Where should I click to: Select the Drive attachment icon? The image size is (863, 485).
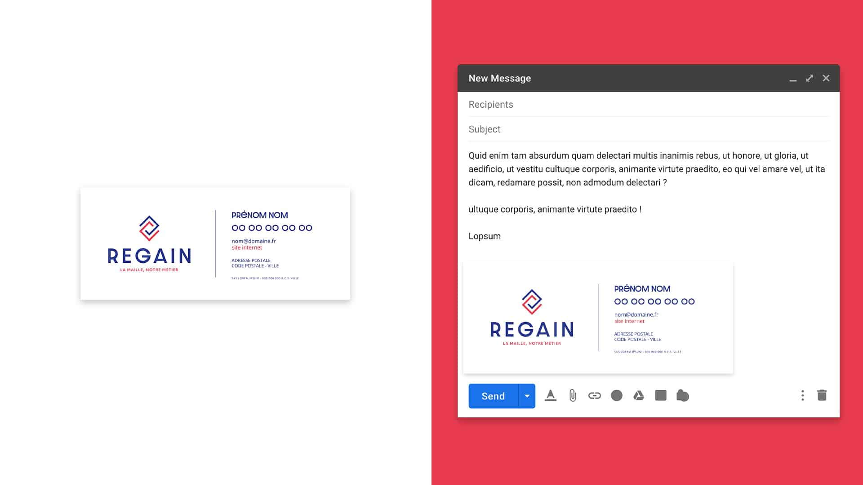coord(638,396)
